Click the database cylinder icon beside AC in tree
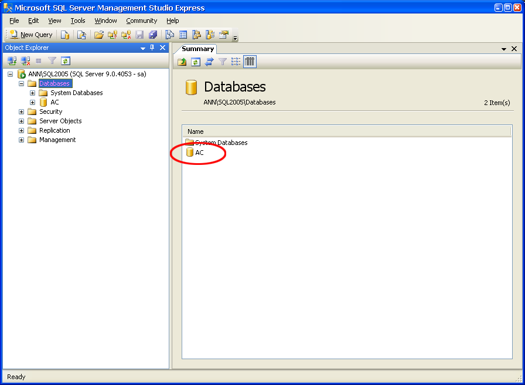 coord(43,102)
